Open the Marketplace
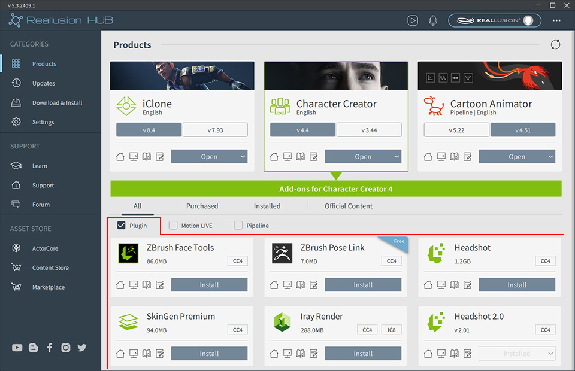This screenshot has height=371, width=575. 48,287
